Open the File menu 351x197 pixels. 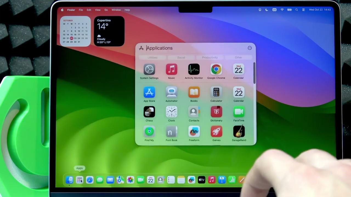(81, 10)
